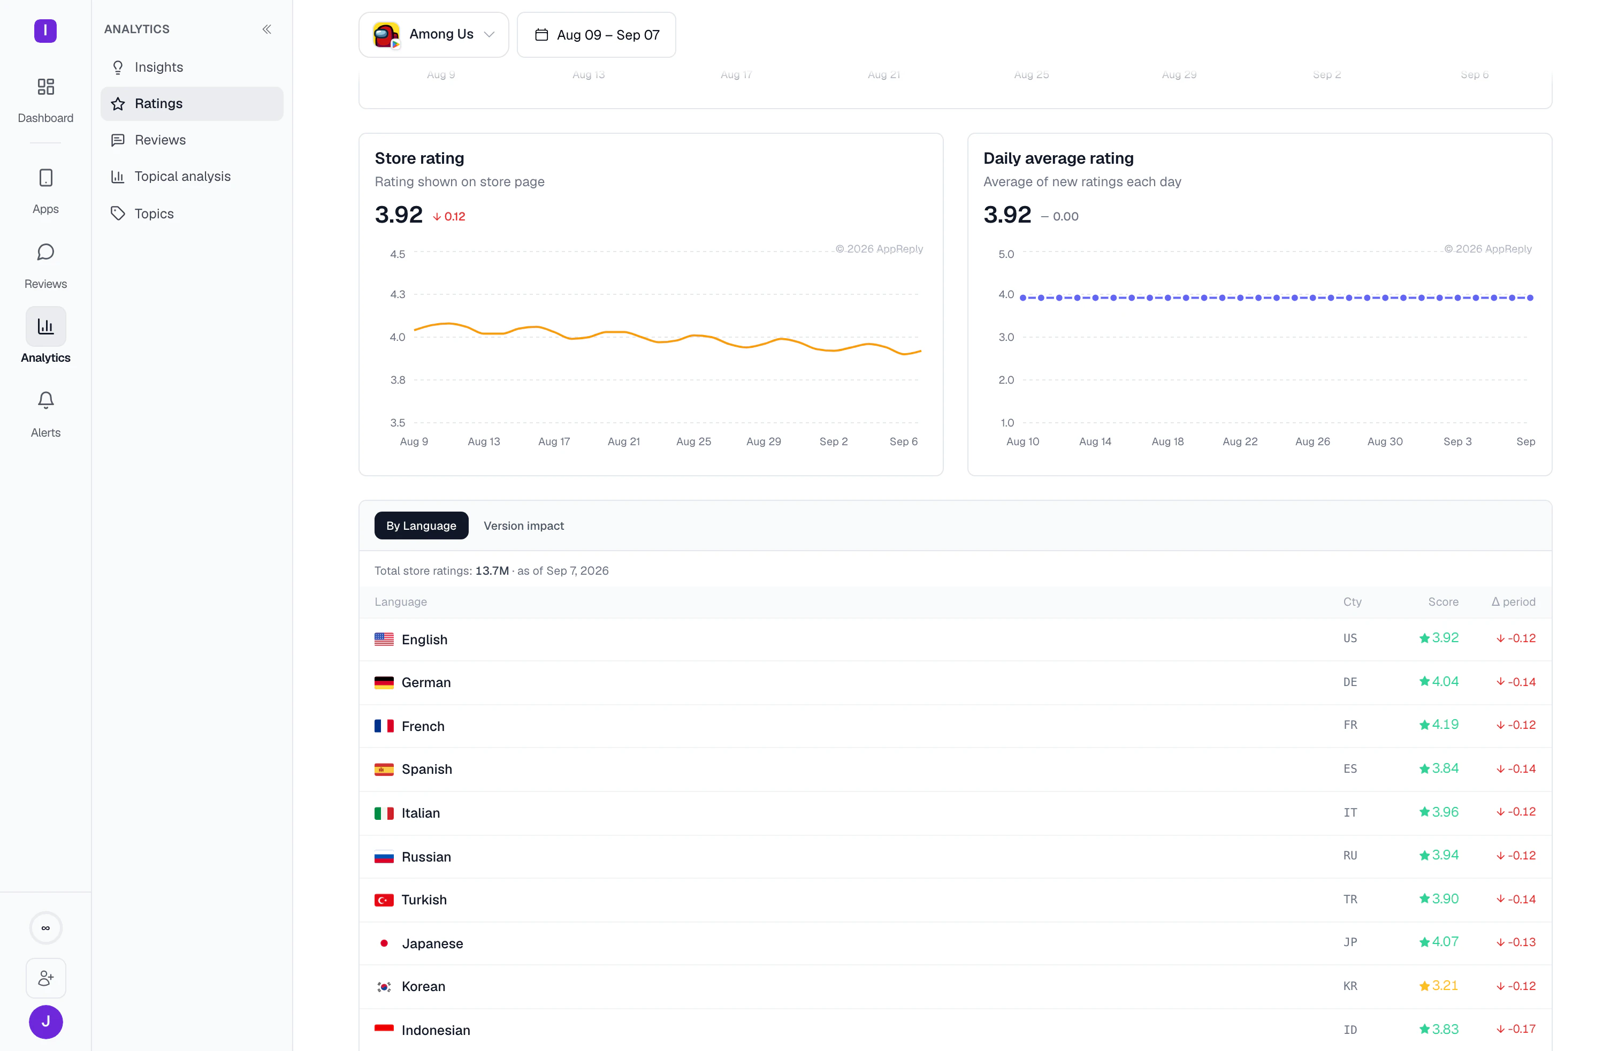Open the J user avatar
The image size is (1618, 1051).
tap(45, 1022)
